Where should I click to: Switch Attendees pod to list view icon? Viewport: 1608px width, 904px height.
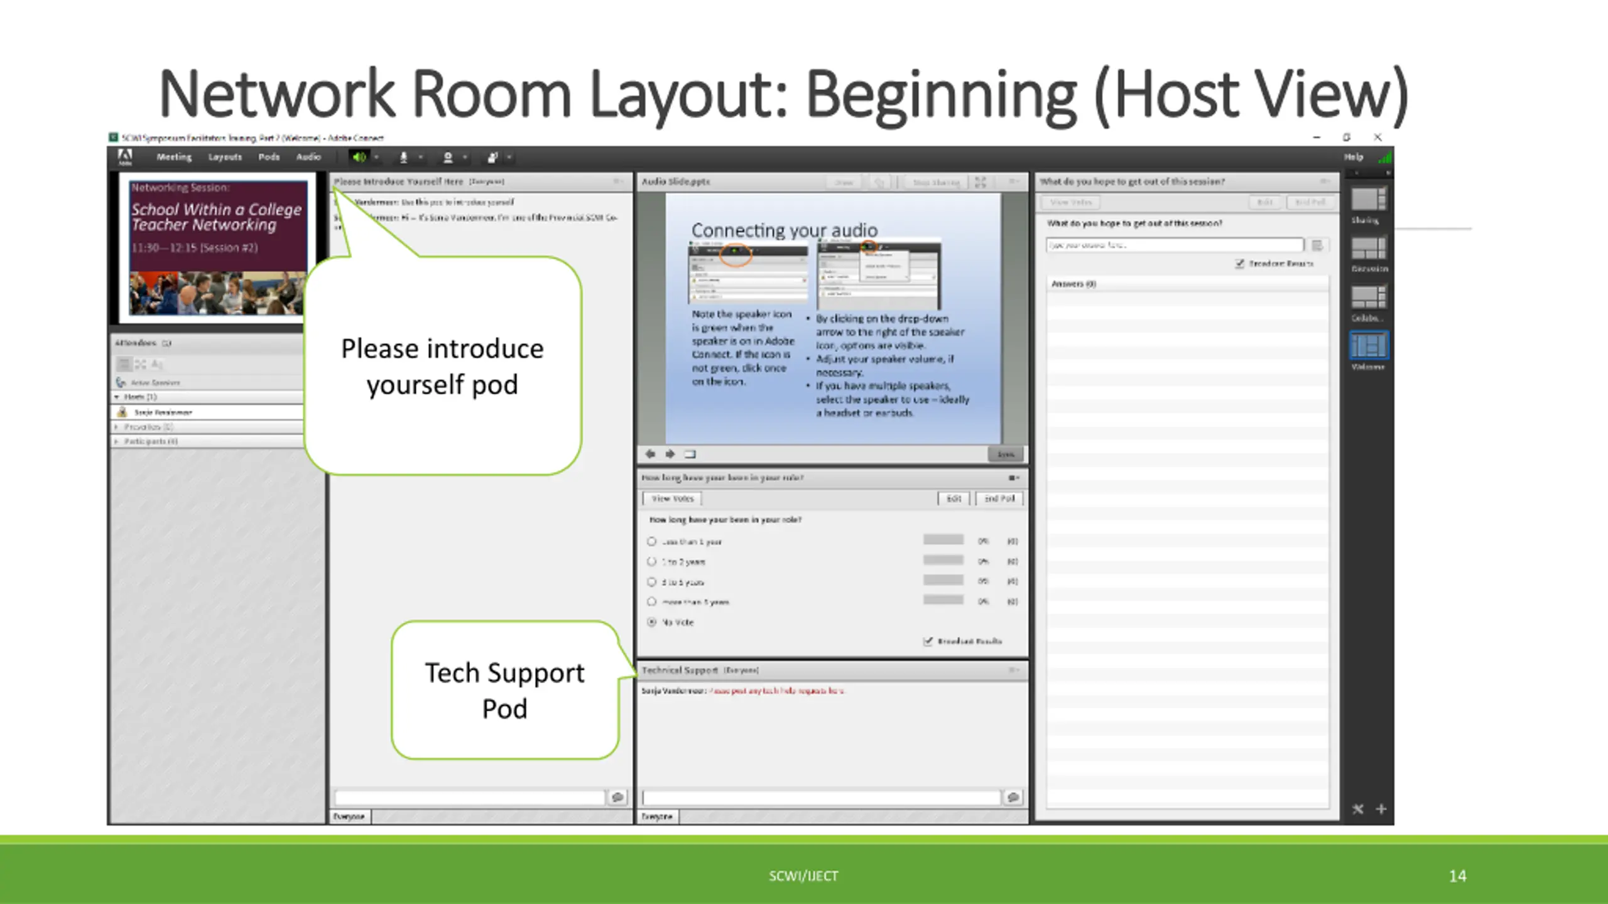(124, 364)
